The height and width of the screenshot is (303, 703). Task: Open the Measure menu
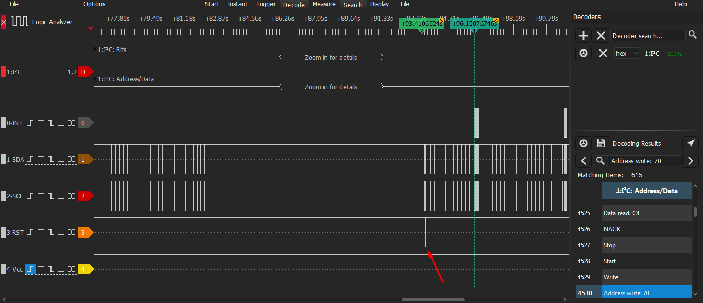tap(324, 4)
